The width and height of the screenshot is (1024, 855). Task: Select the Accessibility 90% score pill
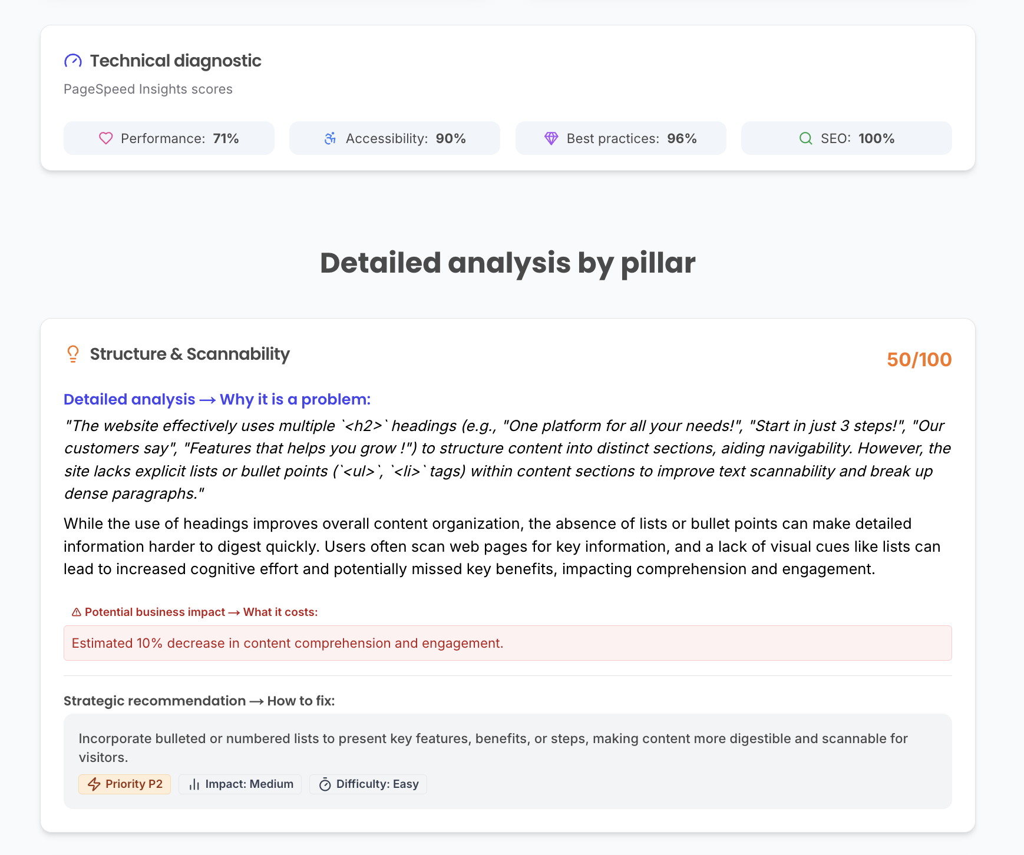pyautogui.click(x=395, y=138)
